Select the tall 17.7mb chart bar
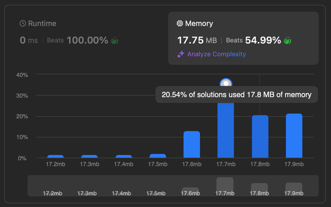This screenshot has width=331, height=207. coord(226,130)
